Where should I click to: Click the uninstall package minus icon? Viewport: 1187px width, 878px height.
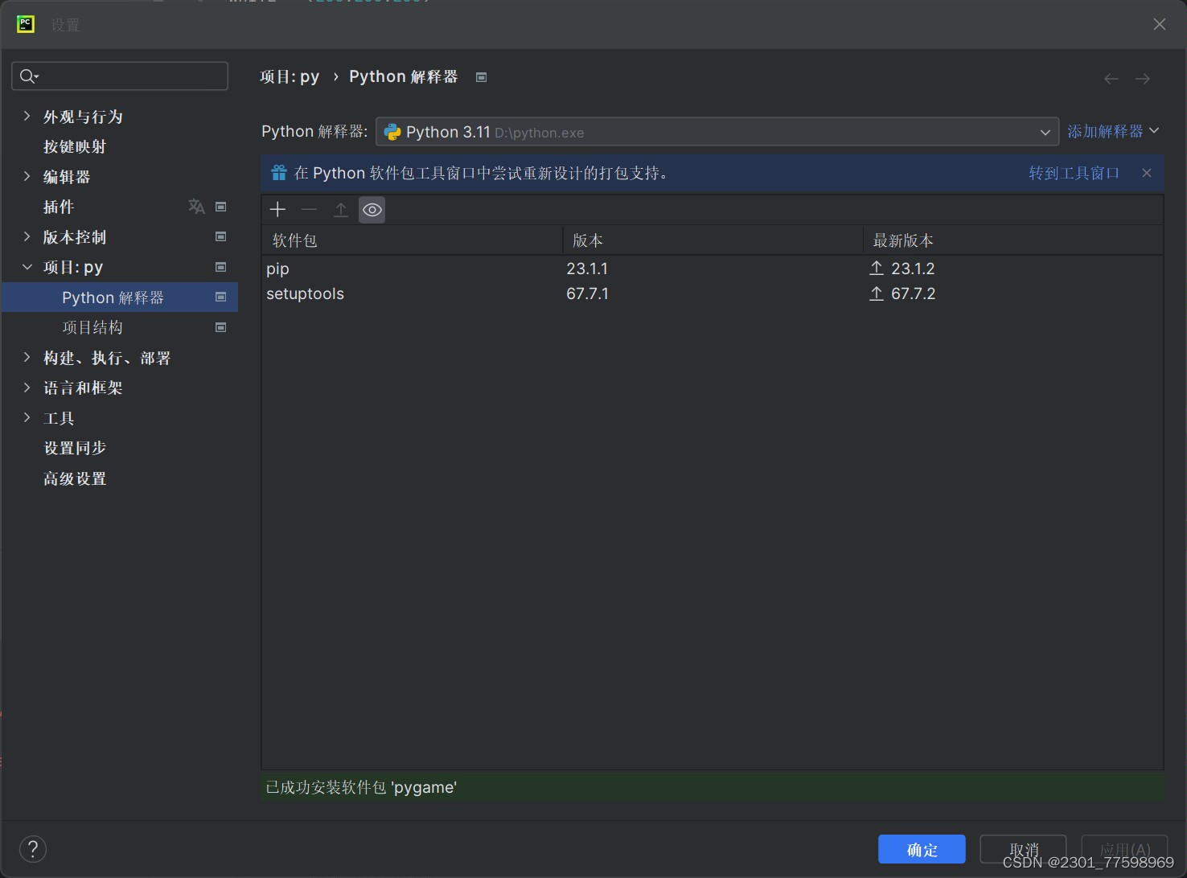[x=309, y=210]
